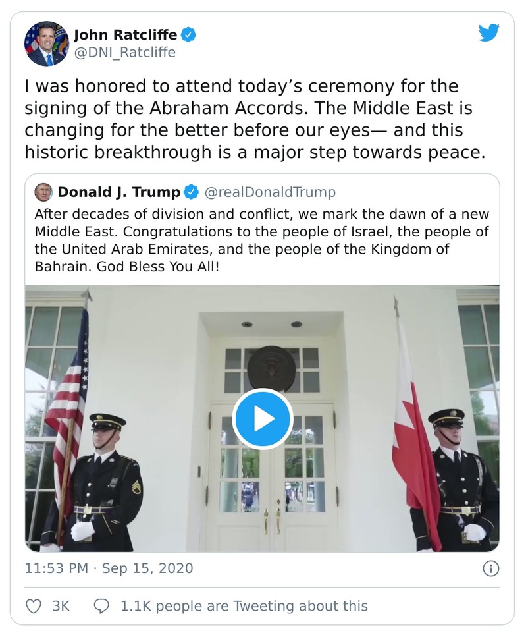Open the tweet info icon
The width and height of the screenshot is (526, 637).
tap(490, 568)
